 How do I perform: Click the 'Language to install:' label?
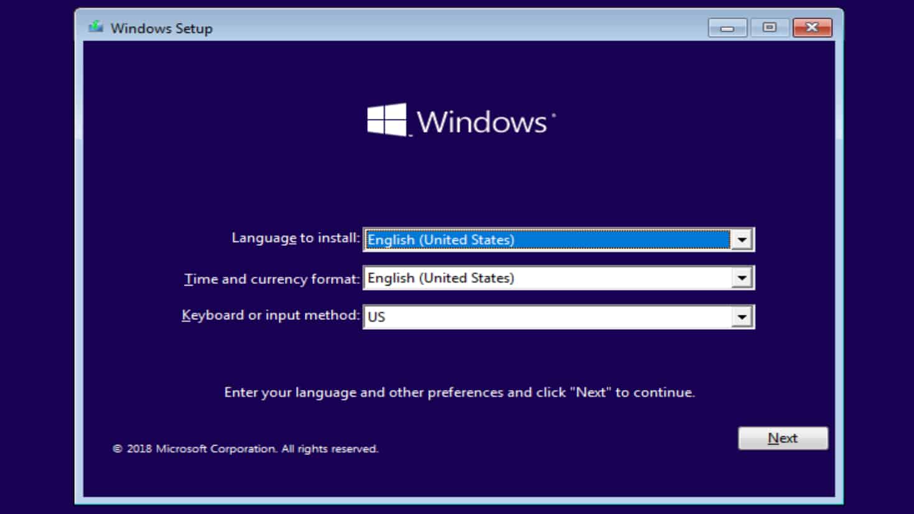coord(296,238)
